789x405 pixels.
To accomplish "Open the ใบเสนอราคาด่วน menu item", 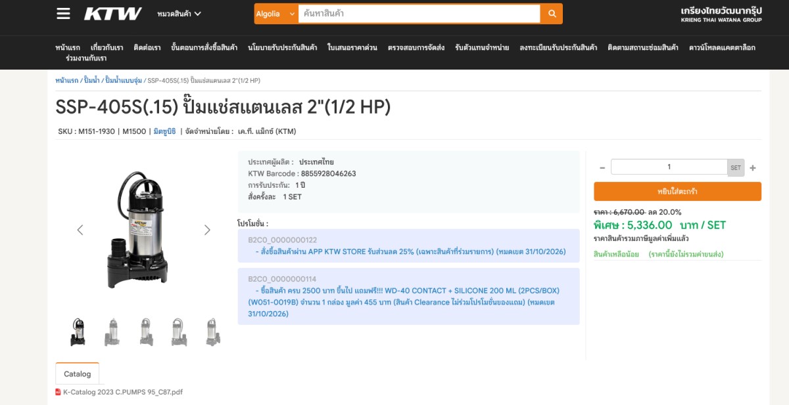I will [352, 47].
